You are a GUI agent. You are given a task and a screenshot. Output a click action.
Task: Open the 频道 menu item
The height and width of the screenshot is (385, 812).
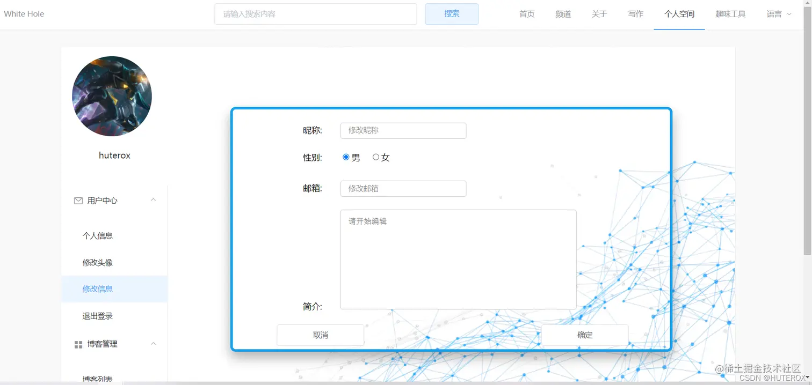563,14
